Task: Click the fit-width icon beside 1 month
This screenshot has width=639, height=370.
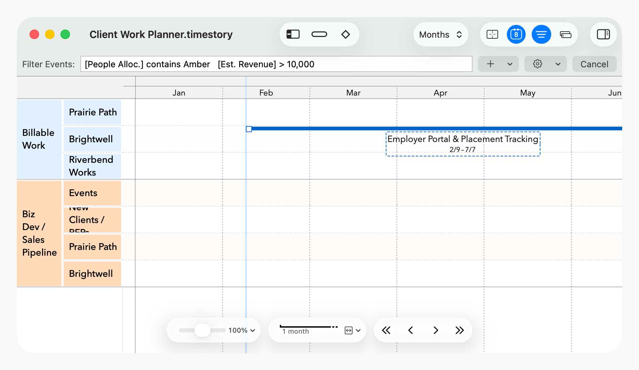Action: (x=348, y=330)
